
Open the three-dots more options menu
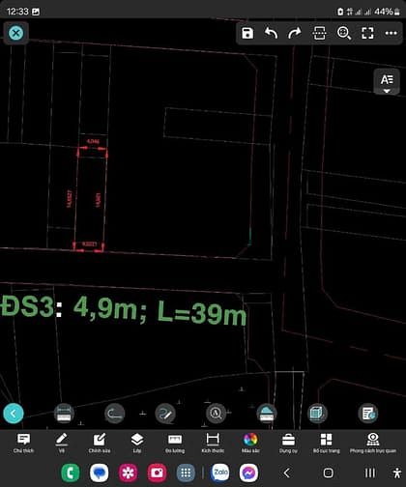(x=391, y=33)
